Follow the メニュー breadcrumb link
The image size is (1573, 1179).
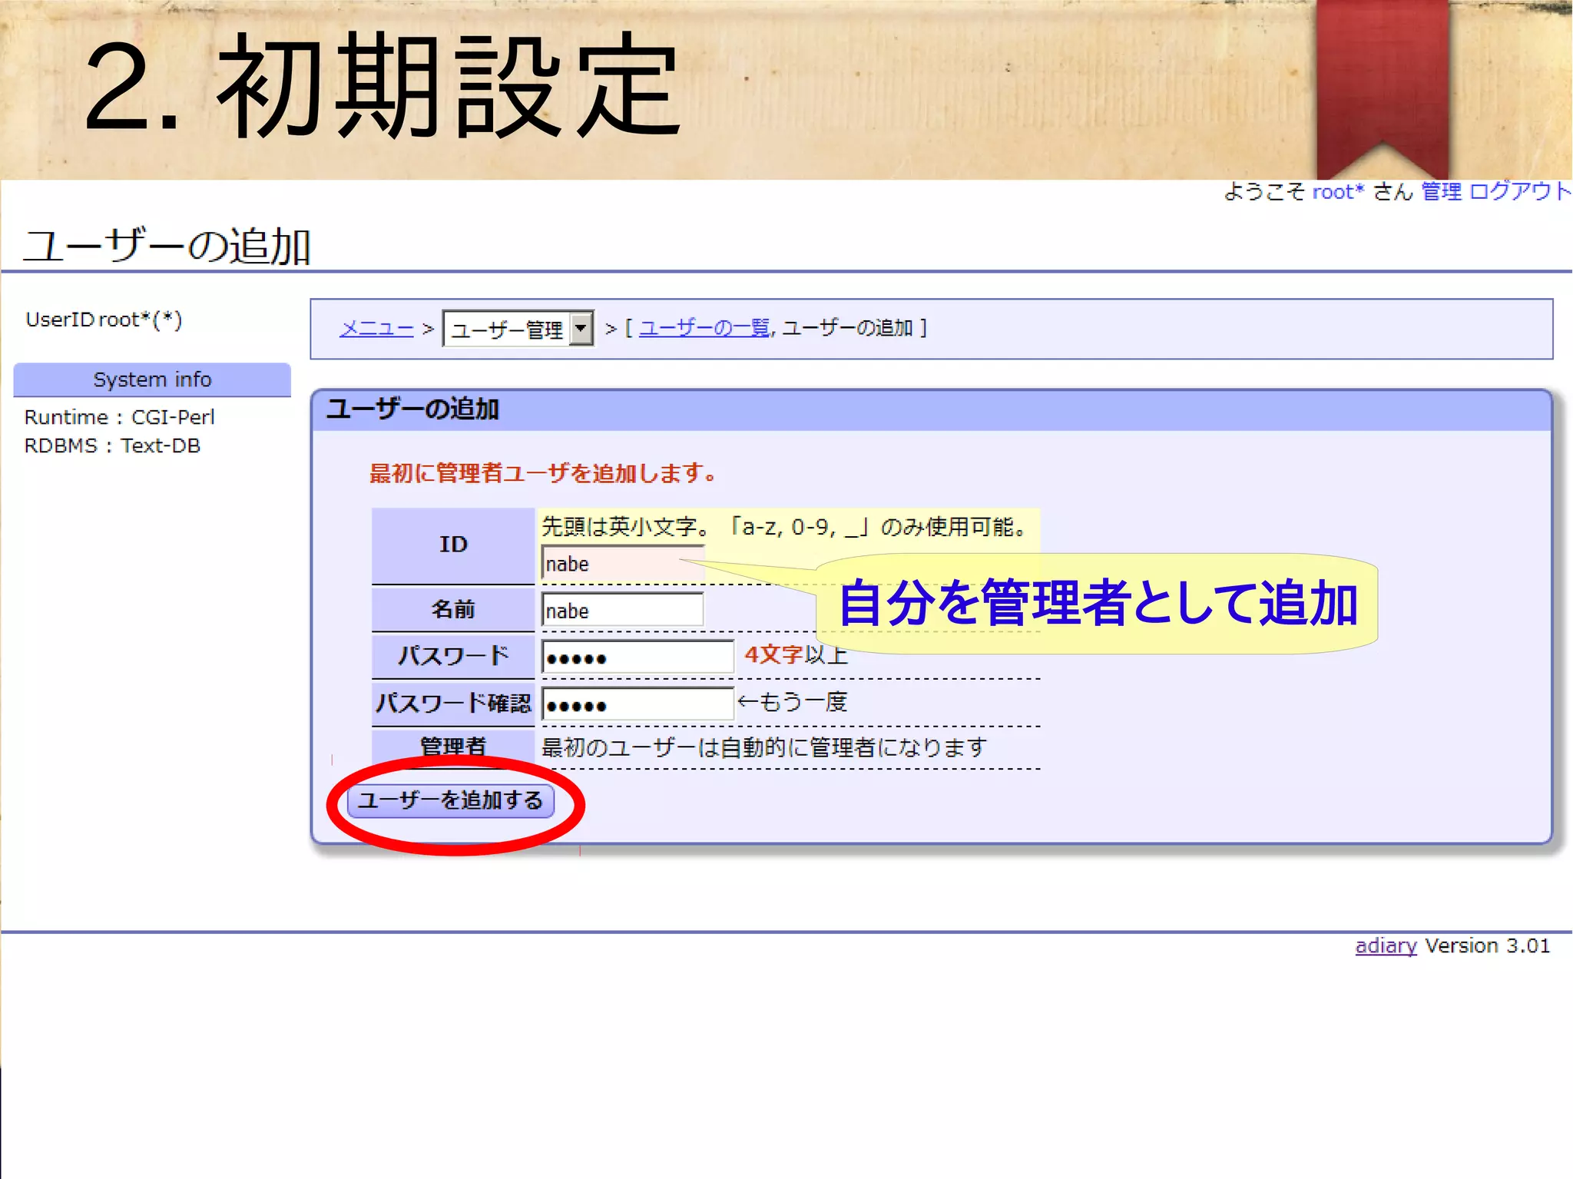click(376, 329)
